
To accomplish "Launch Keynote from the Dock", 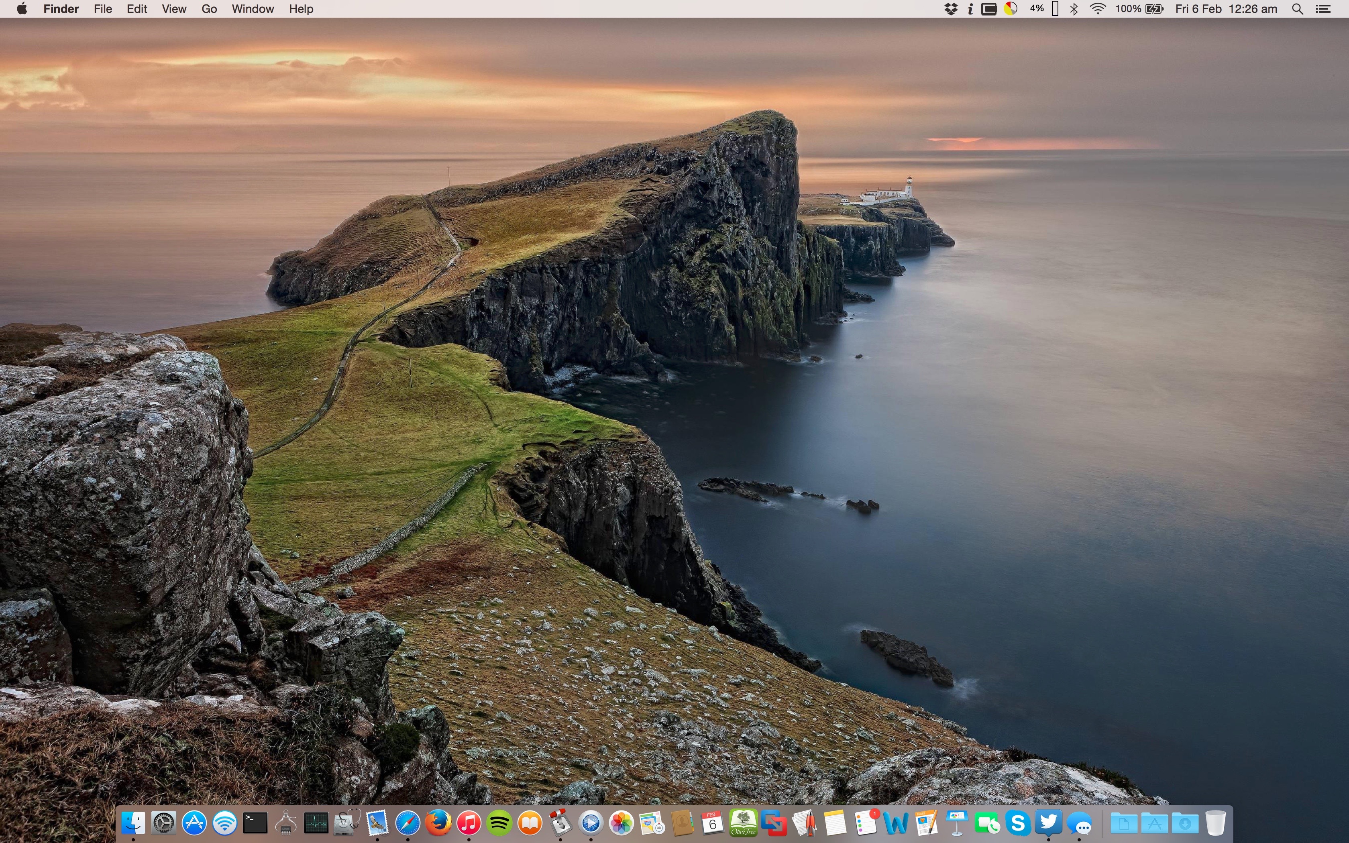I will tap(957, 823).
